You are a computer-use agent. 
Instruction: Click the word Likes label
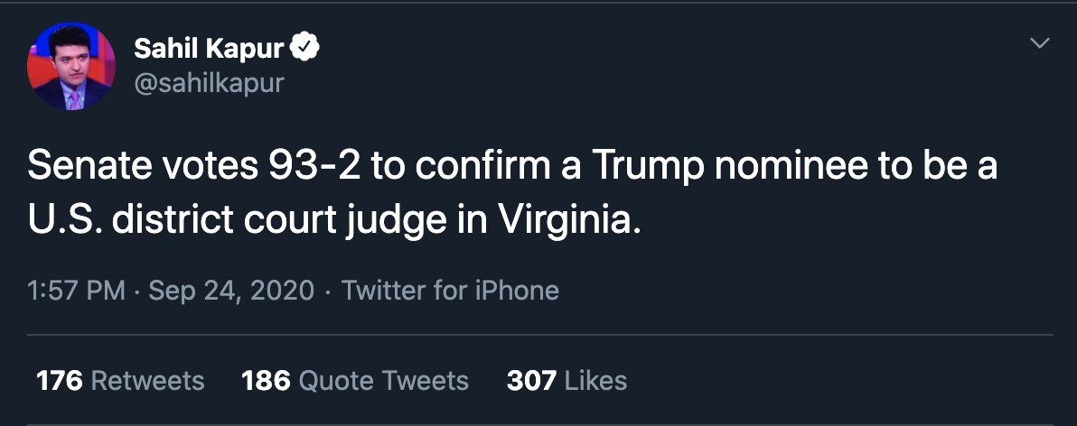coord(595,381)
